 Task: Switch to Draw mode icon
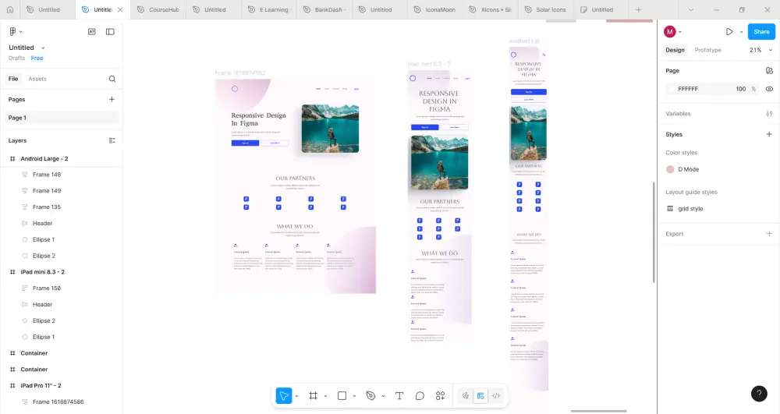pos(465,395)
